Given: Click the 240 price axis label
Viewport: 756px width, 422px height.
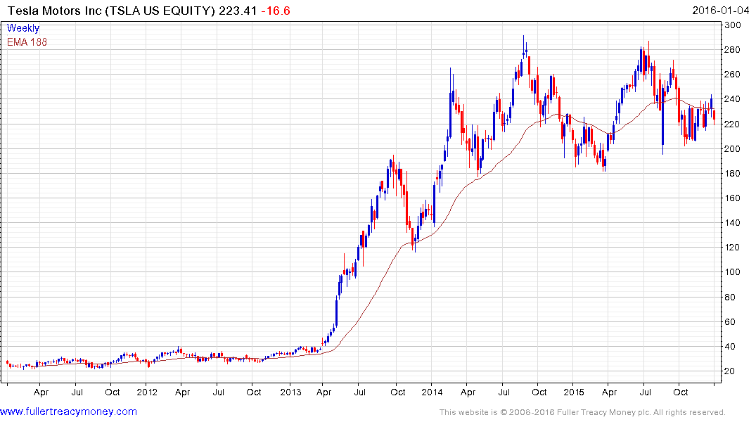Looking at the screenshot, I should point(732,99).
